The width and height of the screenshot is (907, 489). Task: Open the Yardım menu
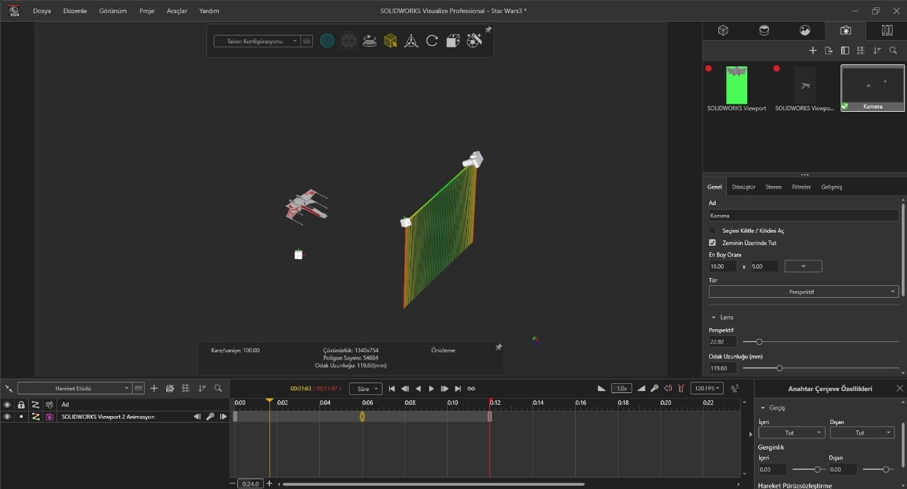pyautogui.click(x=209, y=11)
